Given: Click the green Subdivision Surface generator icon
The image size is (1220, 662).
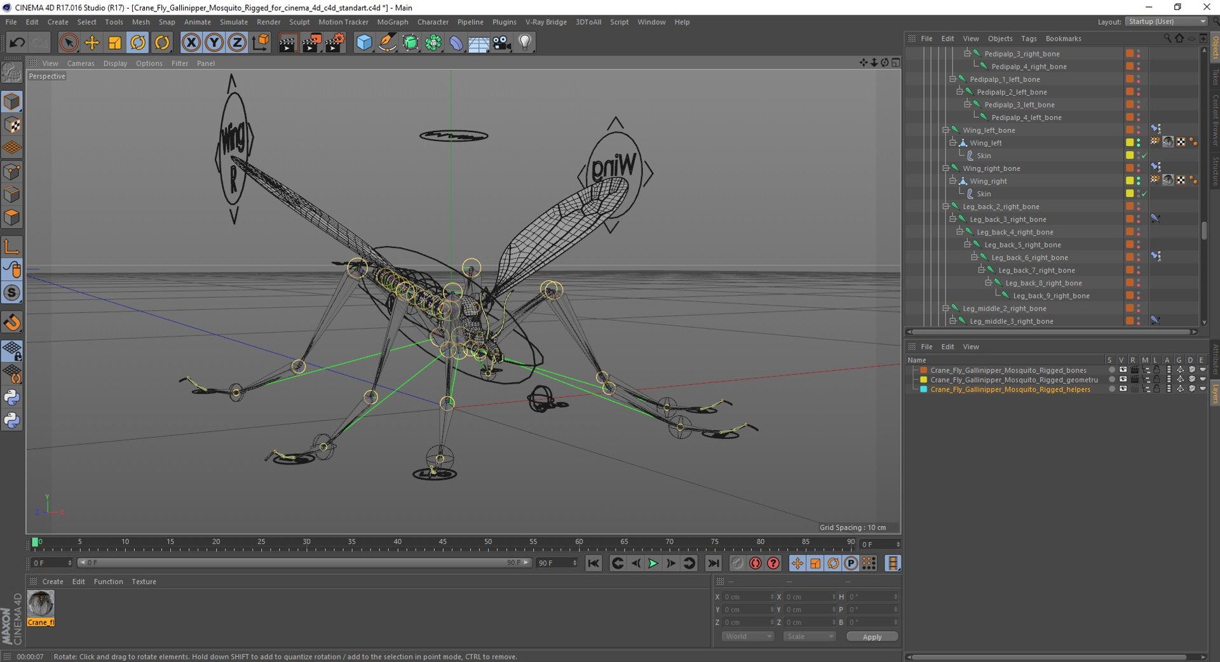Looking at the screenshot, I should [x=410, y=43].
